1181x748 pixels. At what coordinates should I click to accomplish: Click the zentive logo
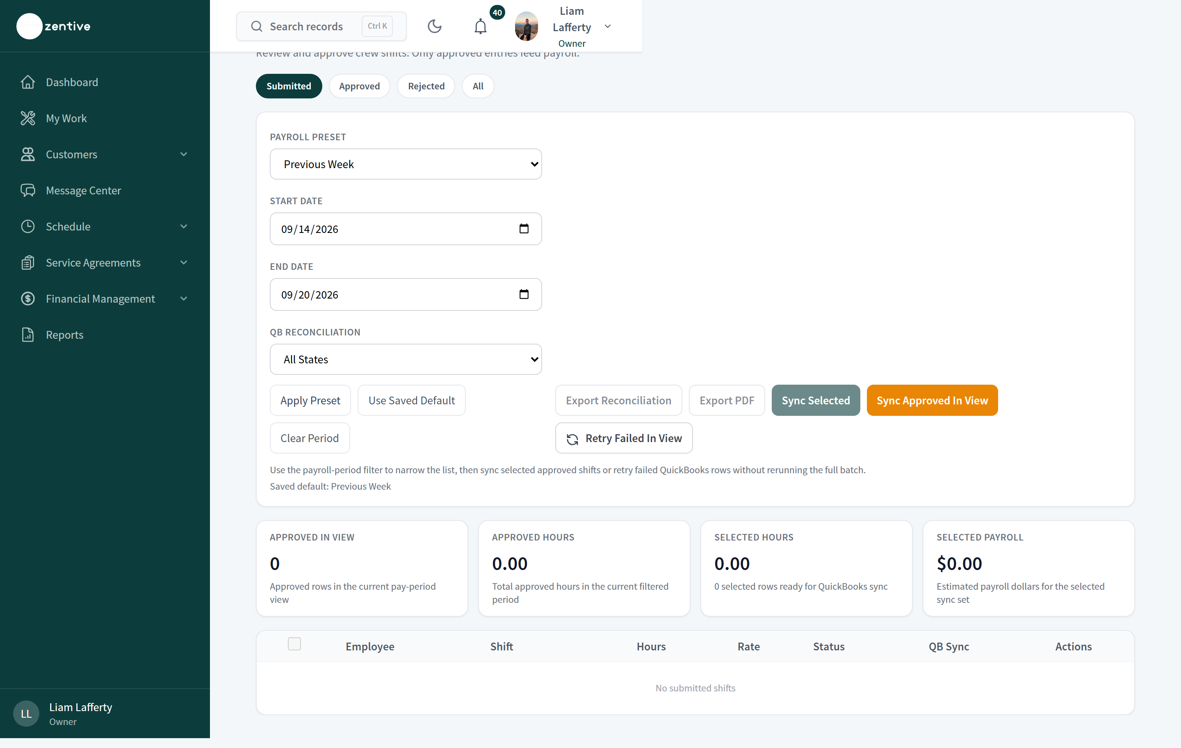(53, 26)
